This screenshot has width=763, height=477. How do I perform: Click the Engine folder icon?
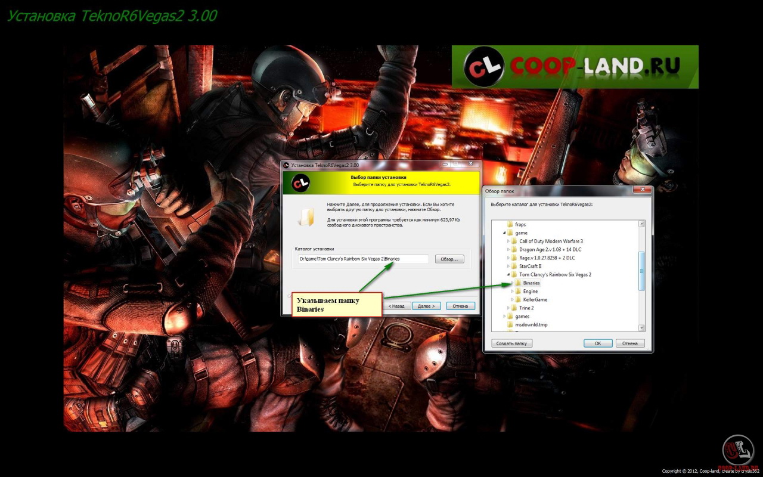[x=519, y=291]
